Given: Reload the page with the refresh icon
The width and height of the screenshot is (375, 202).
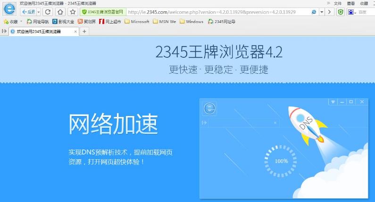Looking at the screenshot, I should pos(48,12).
